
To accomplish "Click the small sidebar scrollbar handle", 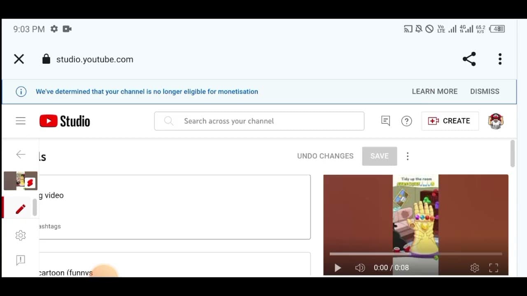I will (x=35, y=207).
